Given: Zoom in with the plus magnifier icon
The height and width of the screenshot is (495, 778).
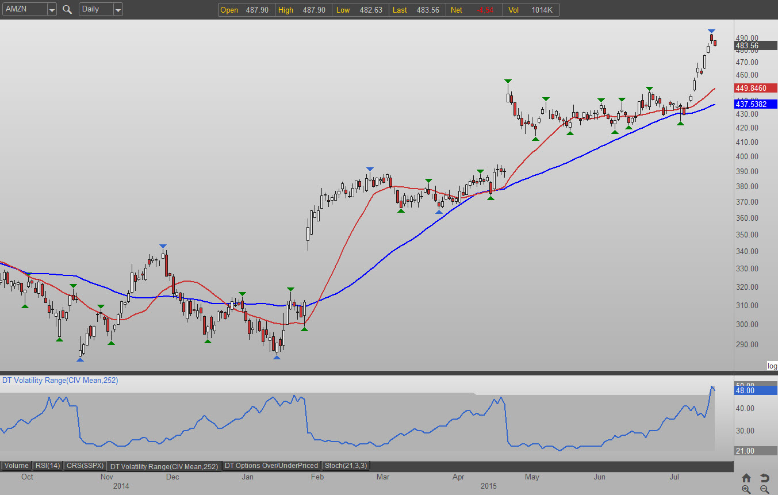Looking at the screenshot, I should coord(746,489).
